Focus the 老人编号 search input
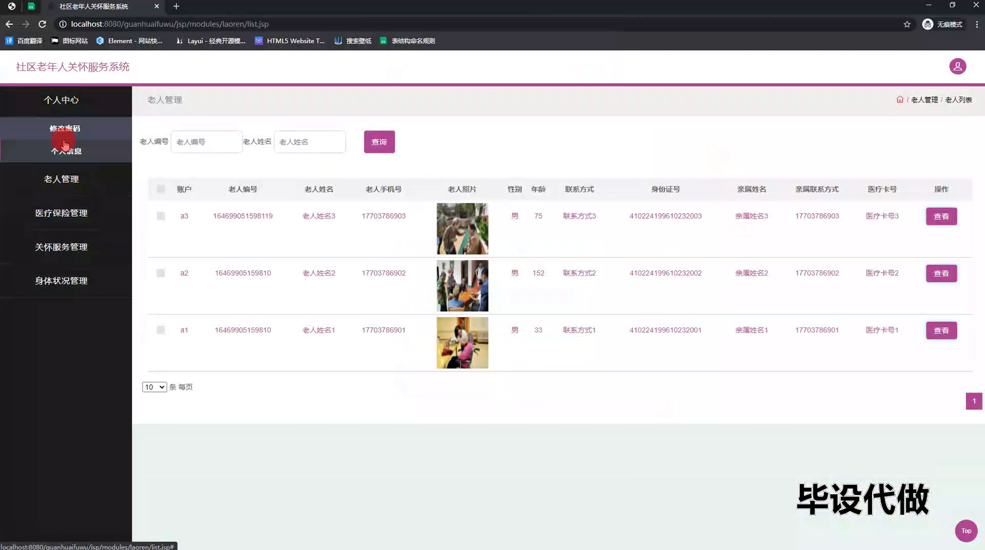Image resolution: width=985 pixels, height=550 pixels. (x=206, y=142)
